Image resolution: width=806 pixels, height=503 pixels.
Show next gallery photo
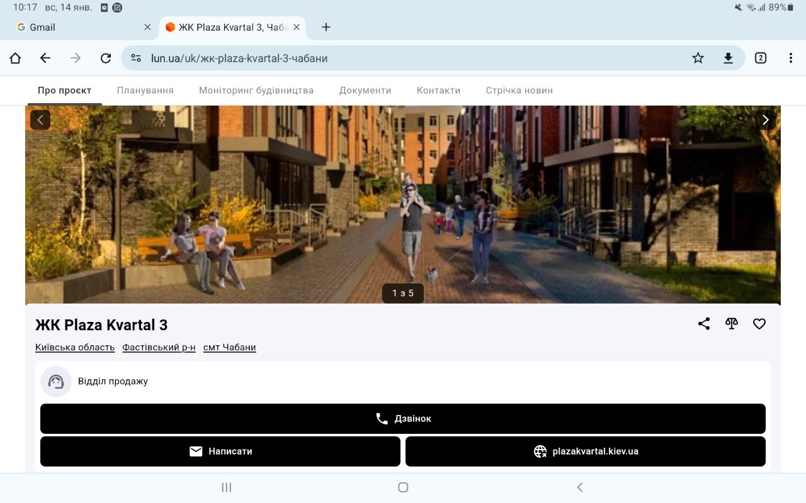pyautogui.click(x=765, y=120)
